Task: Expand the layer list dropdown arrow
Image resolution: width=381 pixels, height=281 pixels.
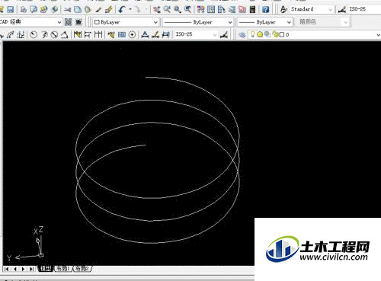Action: click(379, 34)
